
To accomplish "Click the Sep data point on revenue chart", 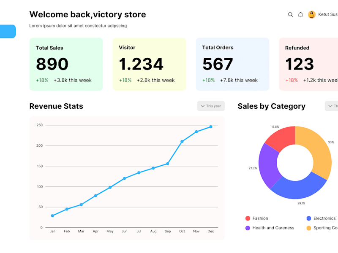I will pos(167,164).
